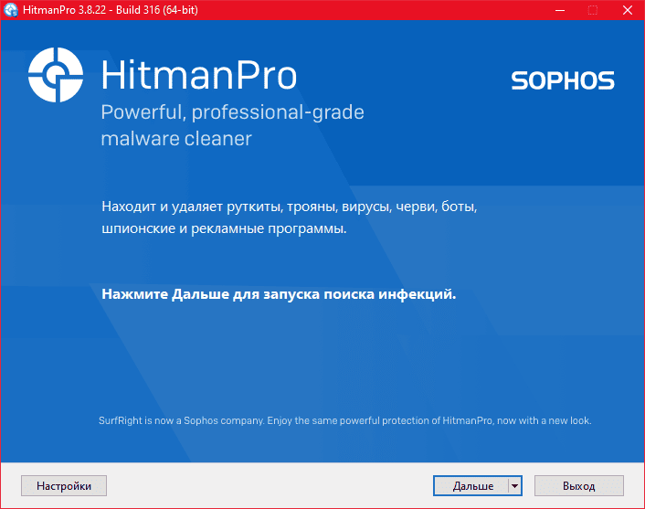Click the 'SurfRight is now a Sophos company' notice
This screenshot has height=509, width=645.
[x=344, y=420]
